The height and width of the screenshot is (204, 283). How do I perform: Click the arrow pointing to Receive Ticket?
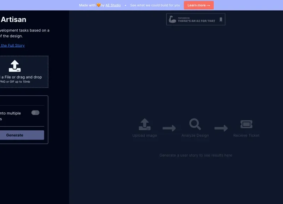pyautogui.click(x=221, y=128)
